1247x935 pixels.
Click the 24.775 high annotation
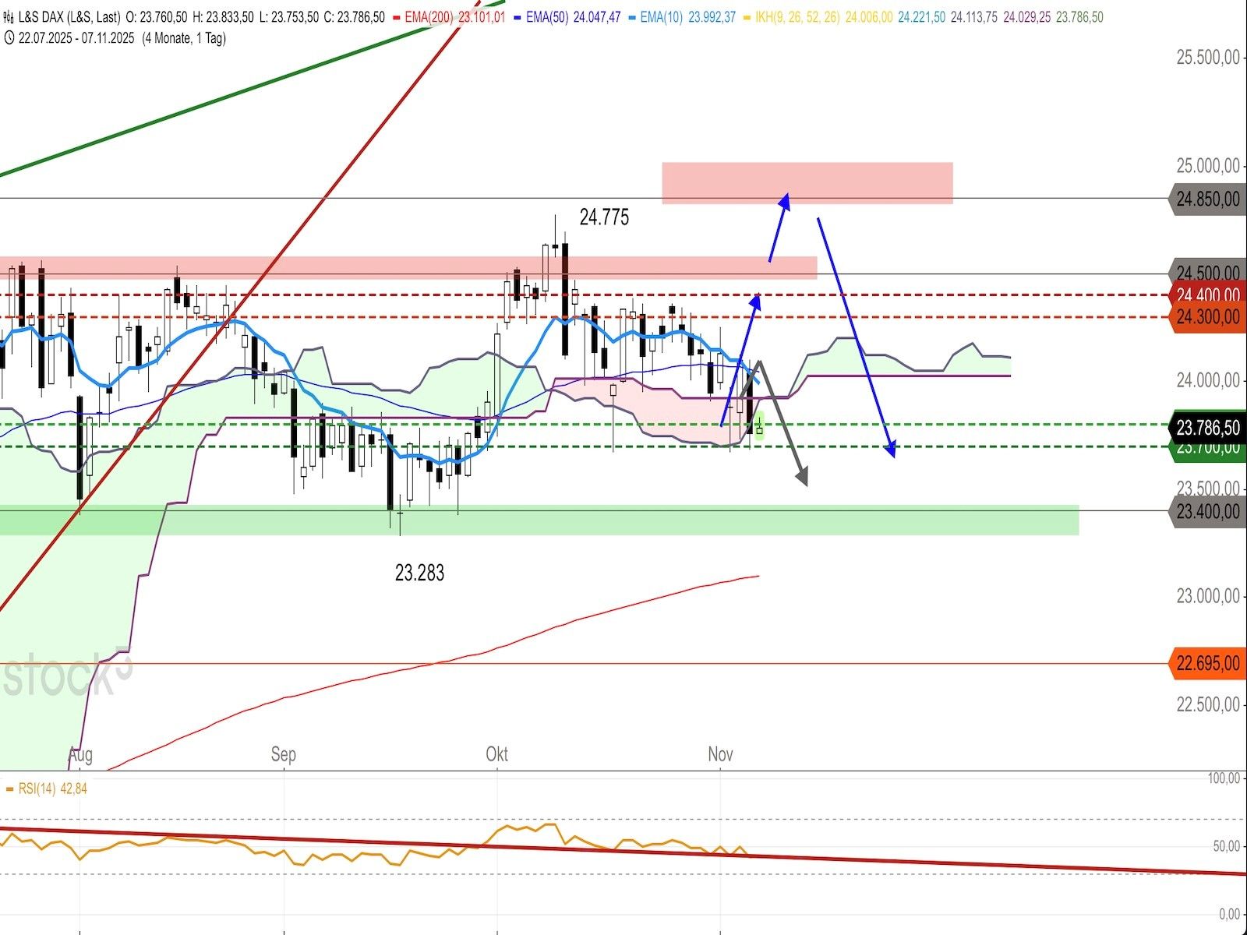click(x=604, y=217)
